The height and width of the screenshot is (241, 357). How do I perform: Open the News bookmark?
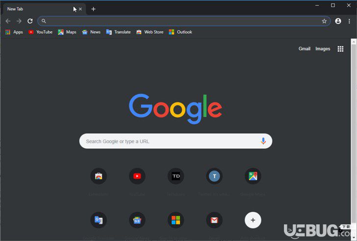click(91, 32)
